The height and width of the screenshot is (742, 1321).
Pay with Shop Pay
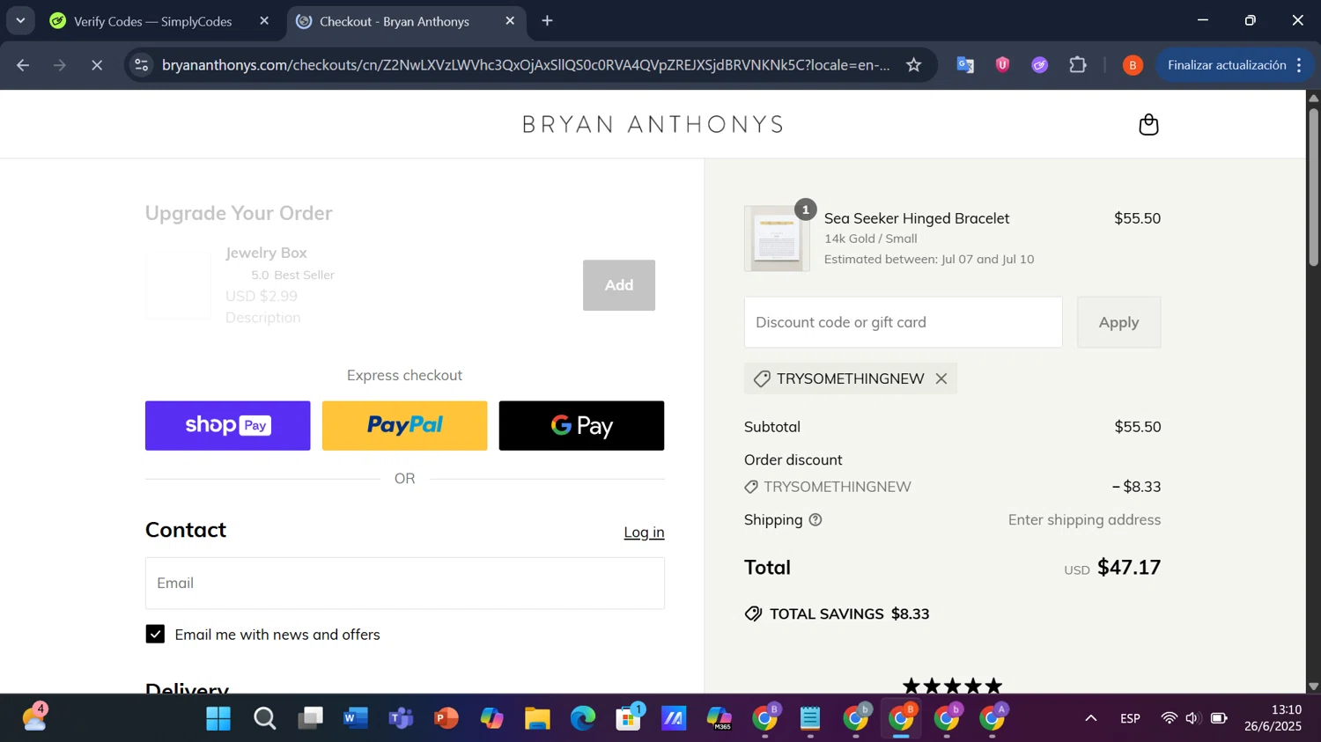(227, 426)
